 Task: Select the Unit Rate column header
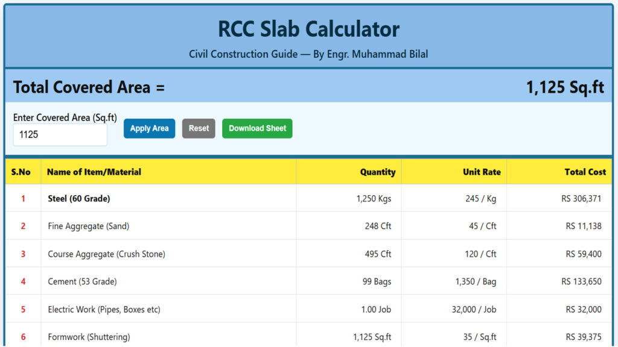[x=481, y=172]
